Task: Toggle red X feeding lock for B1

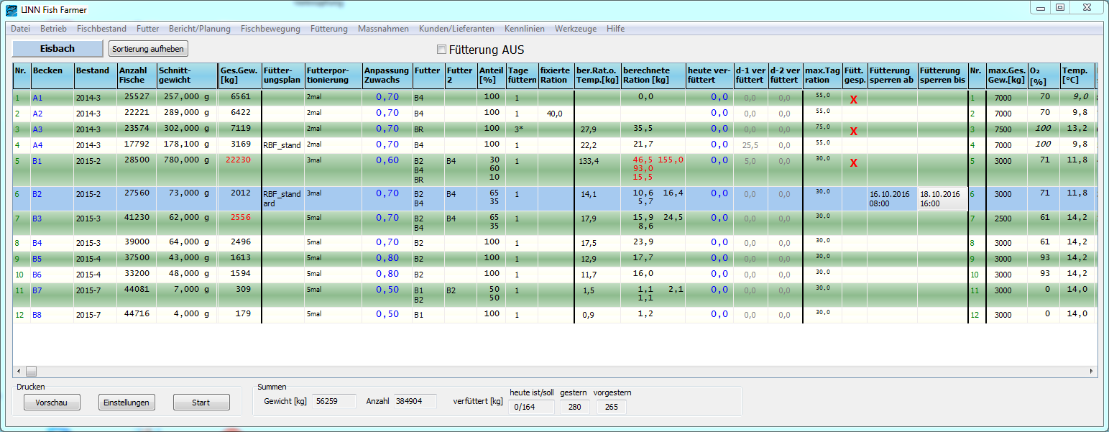Action: 853,163
